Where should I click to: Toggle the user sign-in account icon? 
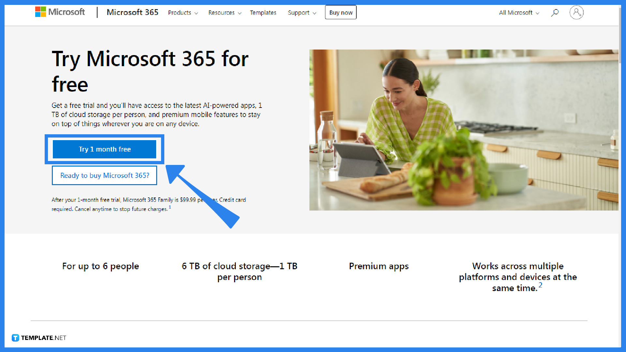point(576,12)
